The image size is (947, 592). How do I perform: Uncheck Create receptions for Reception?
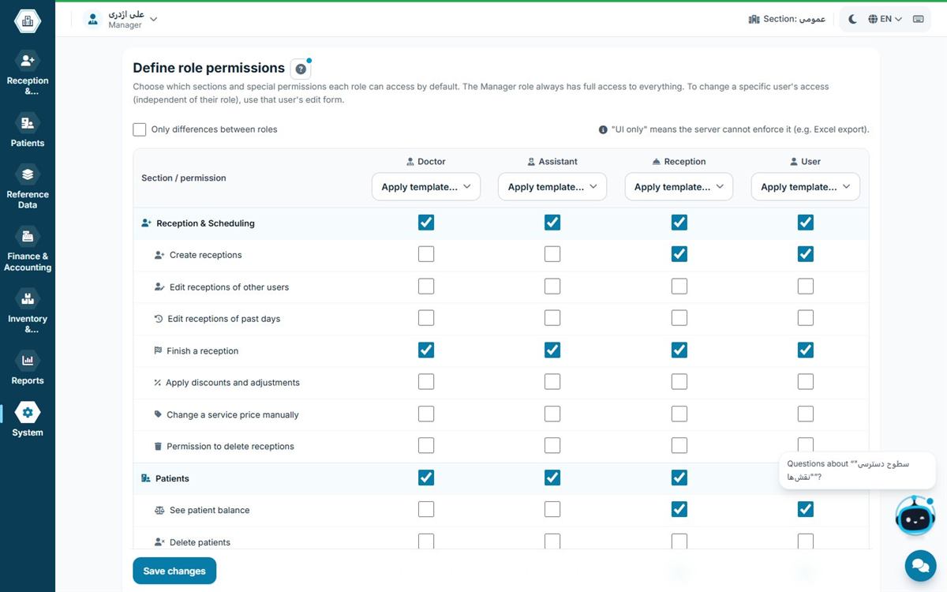point(679,254)
